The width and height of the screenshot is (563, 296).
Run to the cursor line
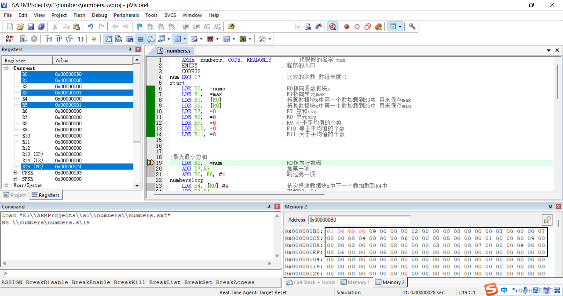tap(80, 39)
